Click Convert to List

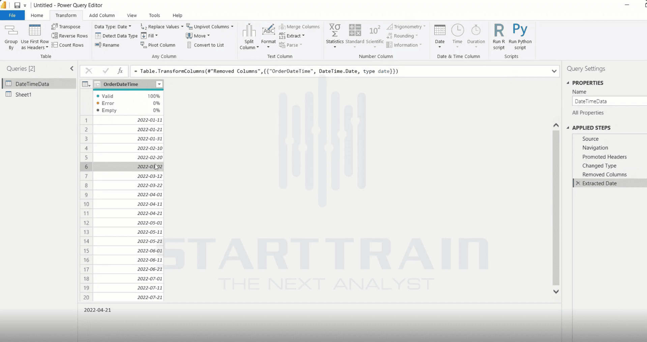tap(205, 45)
